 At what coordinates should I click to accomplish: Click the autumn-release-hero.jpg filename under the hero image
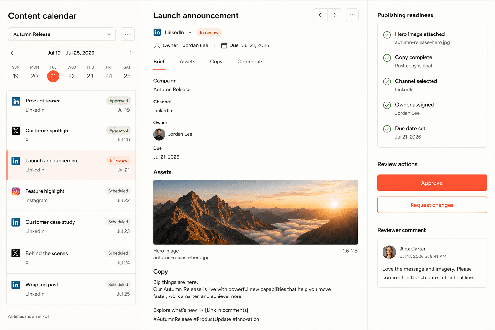coord(181,258)
